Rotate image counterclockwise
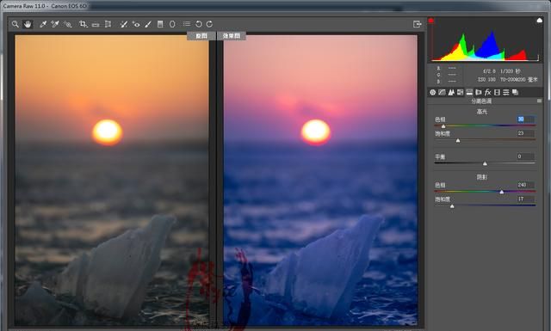 coord(199,24)
